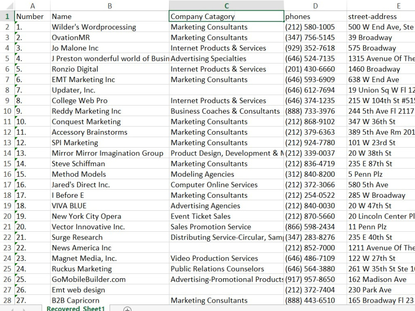Select the cell 'B2B Capricorn'
Screen dimensions: 415x311
click(110, 300)
